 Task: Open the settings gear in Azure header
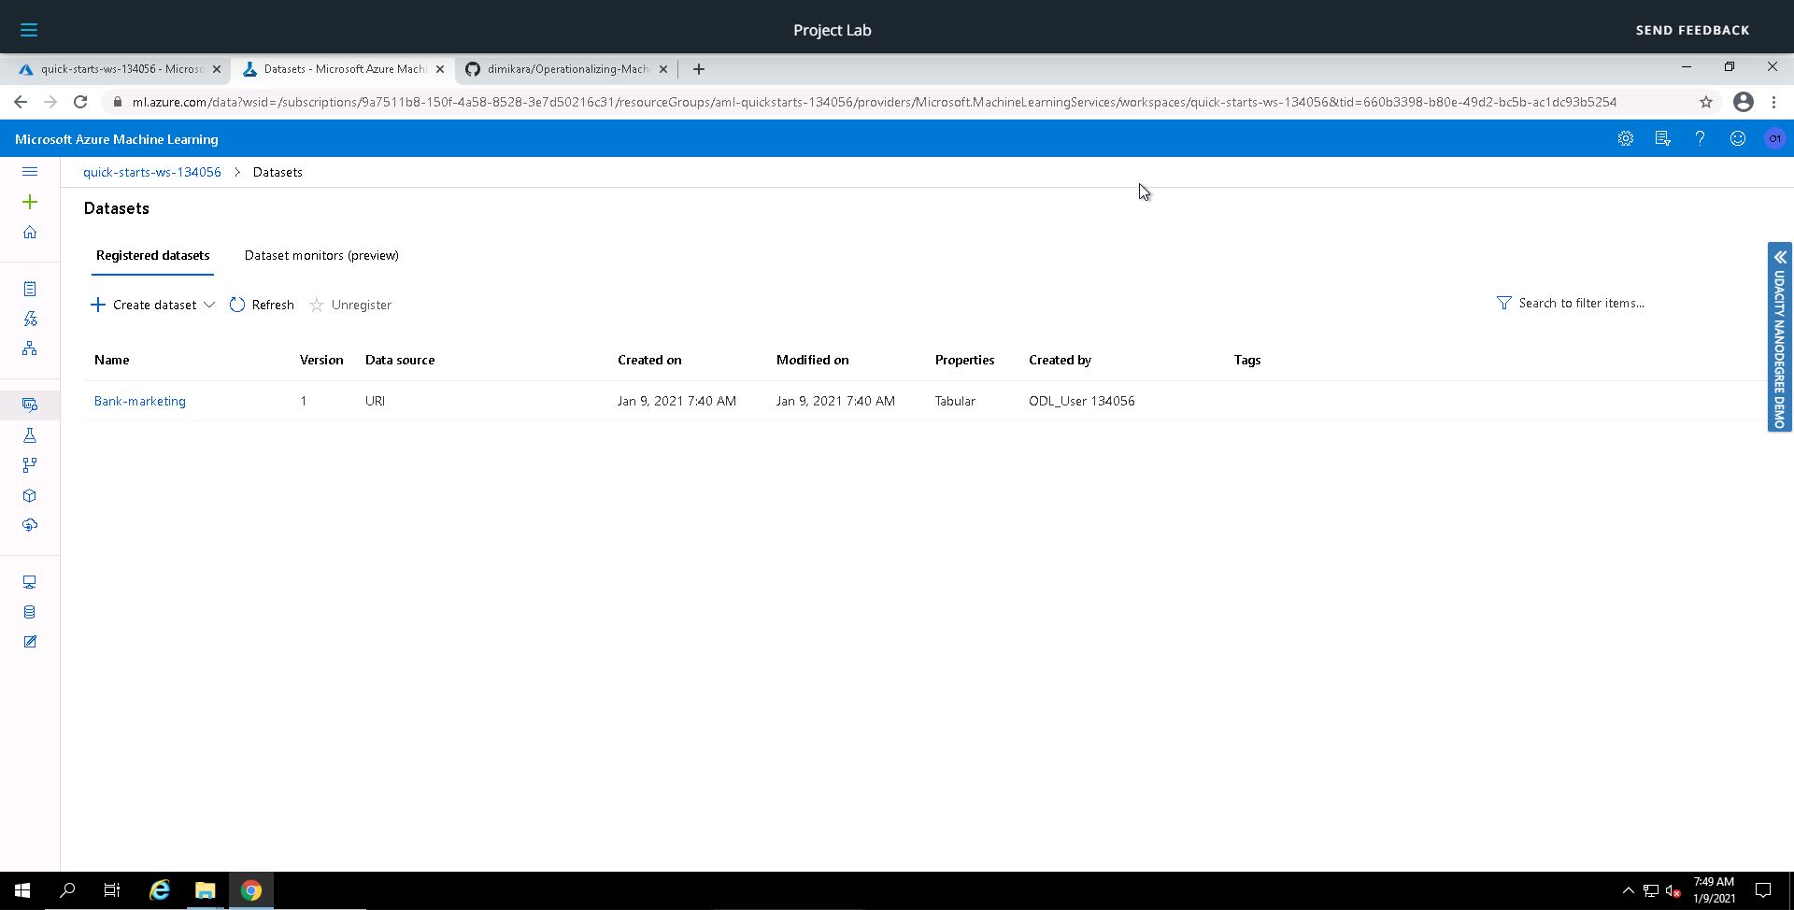point(1625,139)
